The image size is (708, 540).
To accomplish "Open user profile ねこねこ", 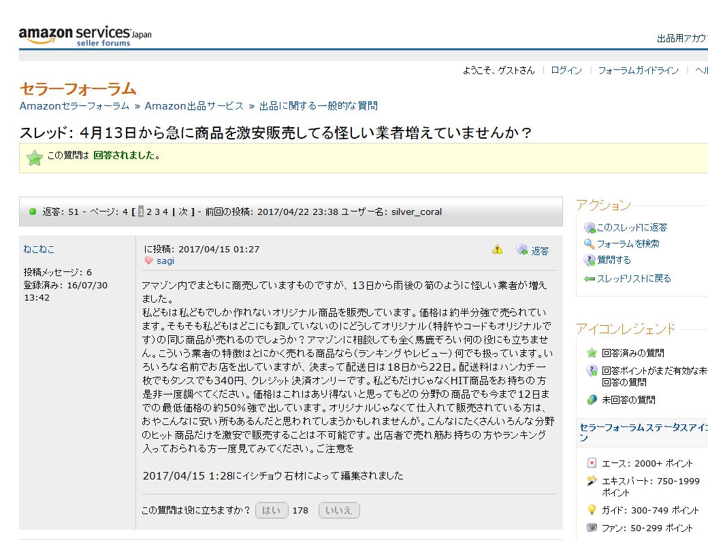I will (39, 249).
